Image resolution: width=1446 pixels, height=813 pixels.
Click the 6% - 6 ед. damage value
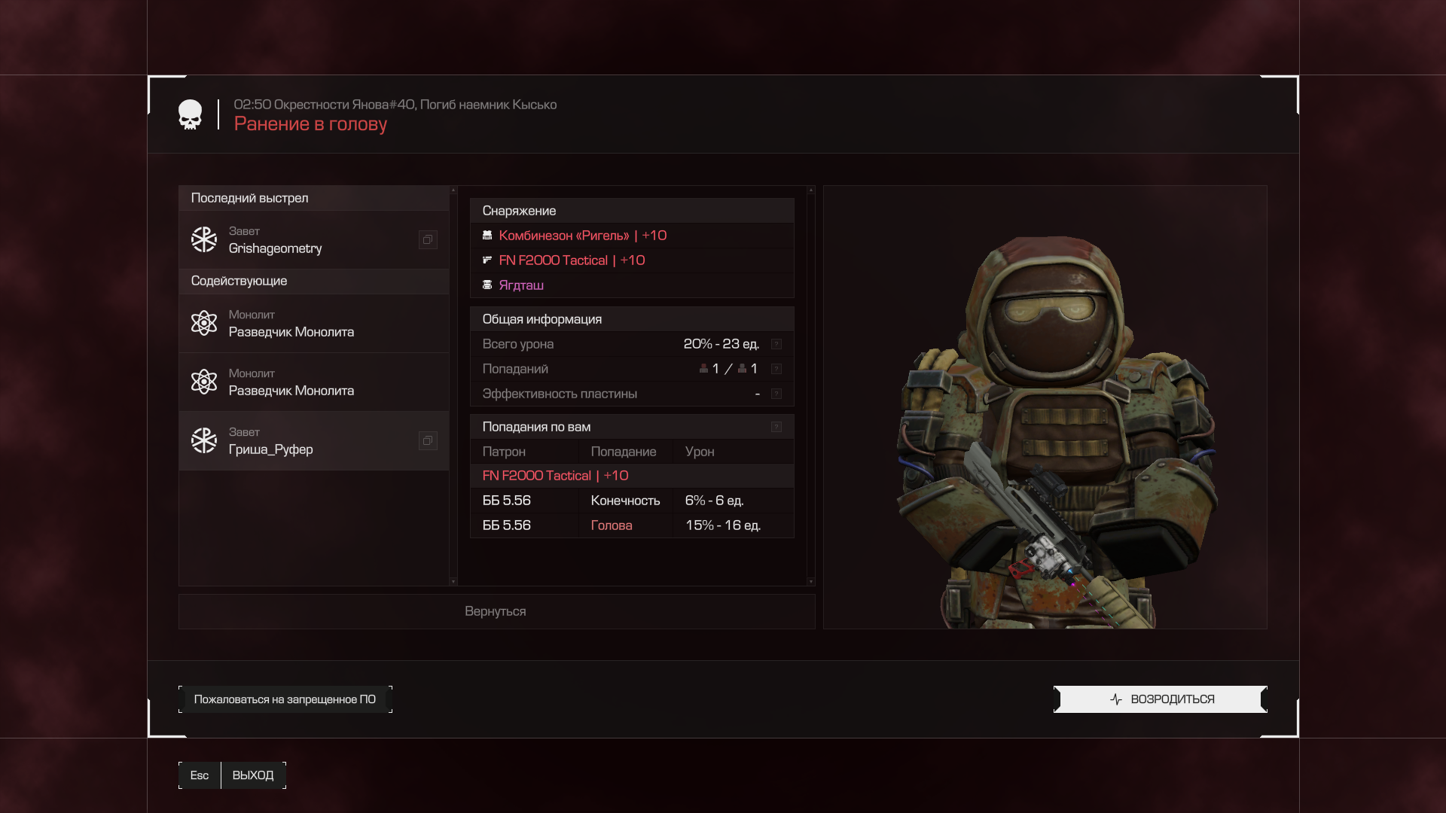click(x=715, y=501)
